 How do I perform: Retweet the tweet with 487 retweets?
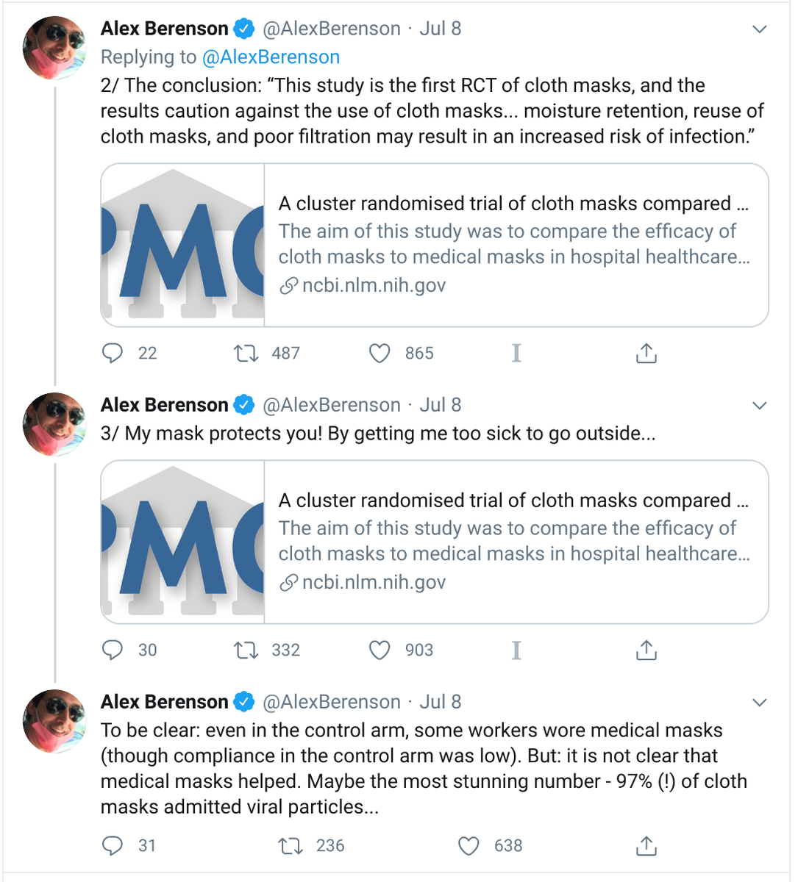[x=246, y=354]
